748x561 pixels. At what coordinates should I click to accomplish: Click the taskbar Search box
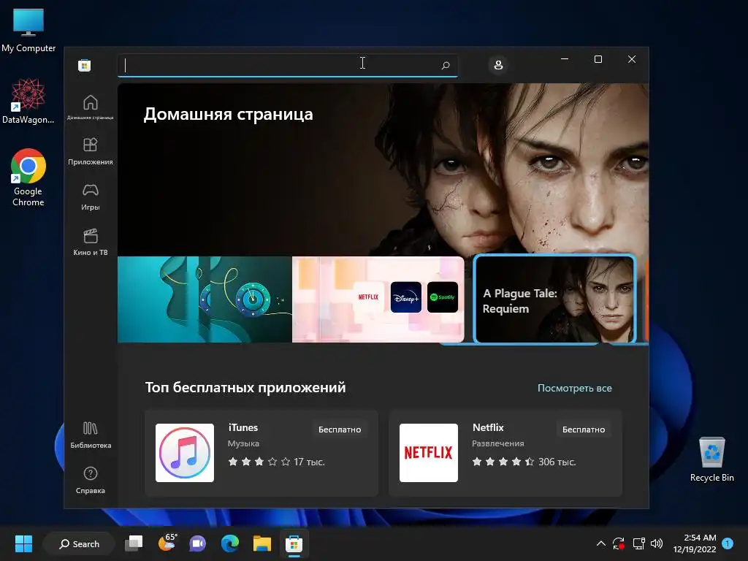(79, 543)
